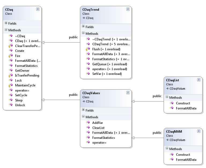The image size is (206, 168).
Task: Expand the Fields section in CDaqTrend
Action: coord(83,26)
